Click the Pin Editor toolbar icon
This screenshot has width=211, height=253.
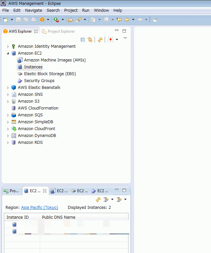coord(155,20)
